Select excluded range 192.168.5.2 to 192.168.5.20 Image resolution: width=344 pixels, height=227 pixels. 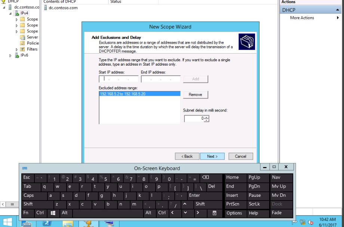140,94
